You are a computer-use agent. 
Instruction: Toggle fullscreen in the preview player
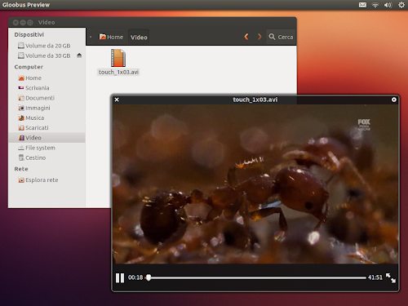coord(391,278)
